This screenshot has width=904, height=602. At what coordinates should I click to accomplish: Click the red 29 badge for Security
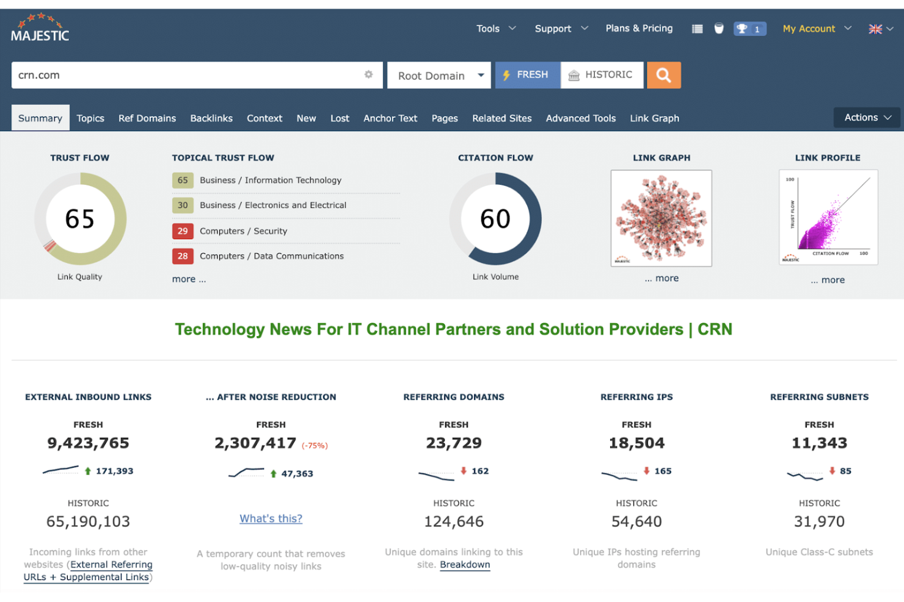click(x=183, y=231)
